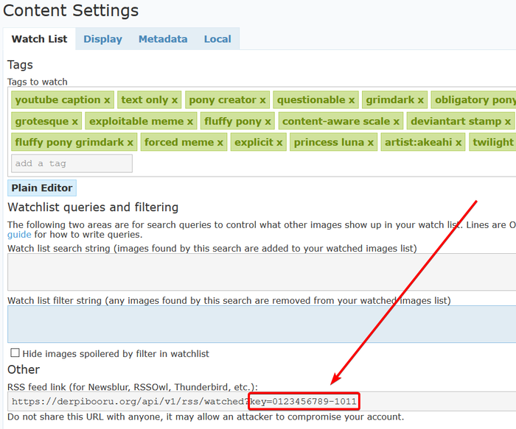This screenshot has width=516, height=429.
Task: Remove the 'grimdark' tag
Action: 421,100
